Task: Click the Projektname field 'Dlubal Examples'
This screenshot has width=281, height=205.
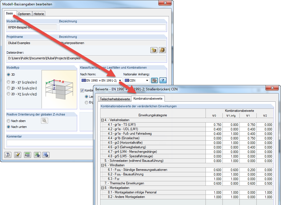Action: click(32, 43)
